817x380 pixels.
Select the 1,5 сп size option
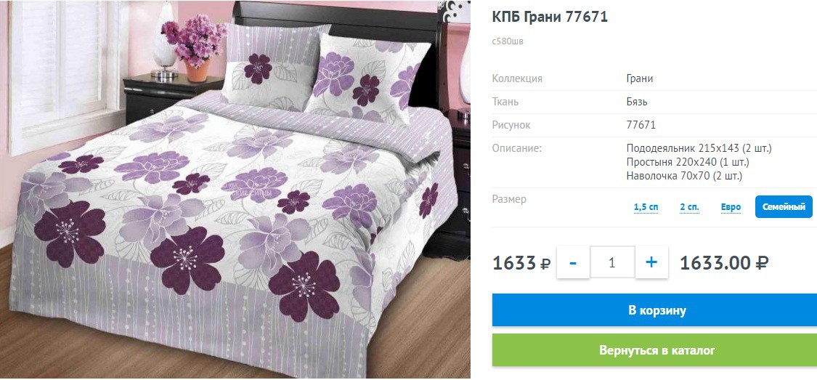pos(646,207)
